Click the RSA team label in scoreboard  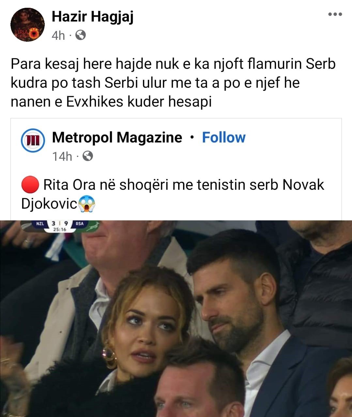(80, 224)
